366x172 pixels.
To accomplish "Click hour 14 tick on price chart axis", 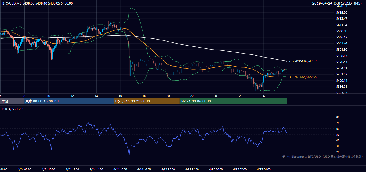I will click(96, 96).
